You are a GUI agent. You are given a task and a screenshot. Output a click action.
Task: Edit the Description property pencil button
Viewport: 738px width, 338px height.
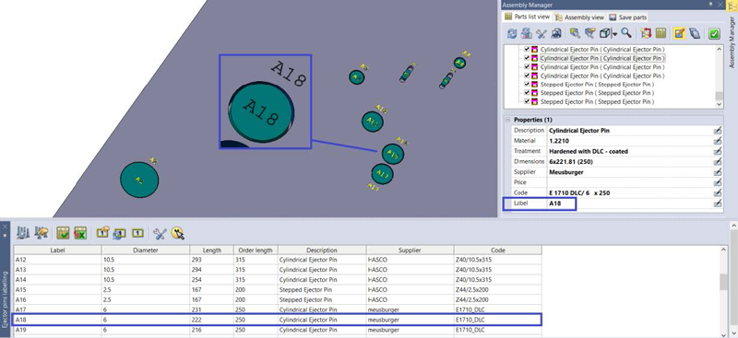coord(718,130)
